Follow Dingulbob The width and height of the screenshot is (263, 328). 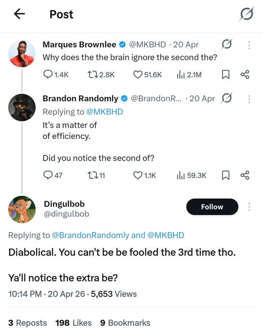click(212, 206)
